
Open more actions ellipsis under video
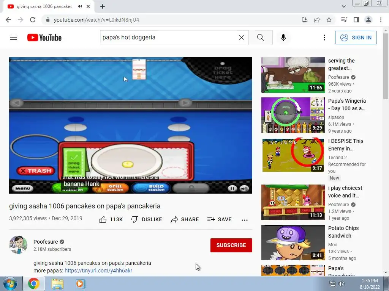pos(245,220)
